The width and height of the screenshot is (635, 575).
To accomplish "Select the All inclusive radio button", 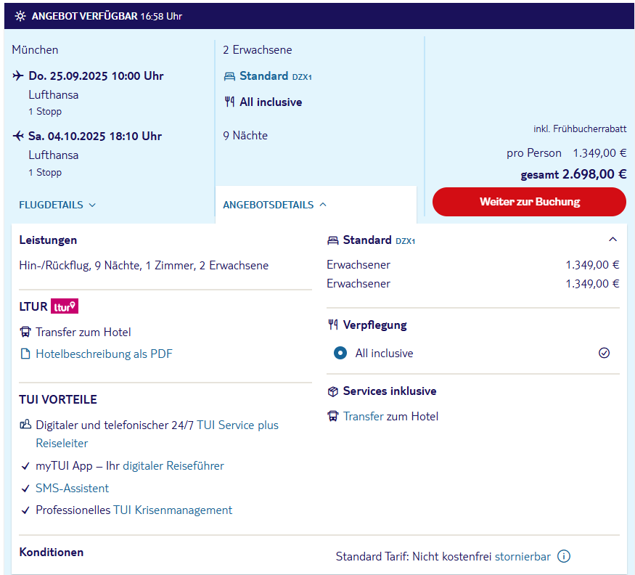I will pyautogui.click(x=340, y=353).
